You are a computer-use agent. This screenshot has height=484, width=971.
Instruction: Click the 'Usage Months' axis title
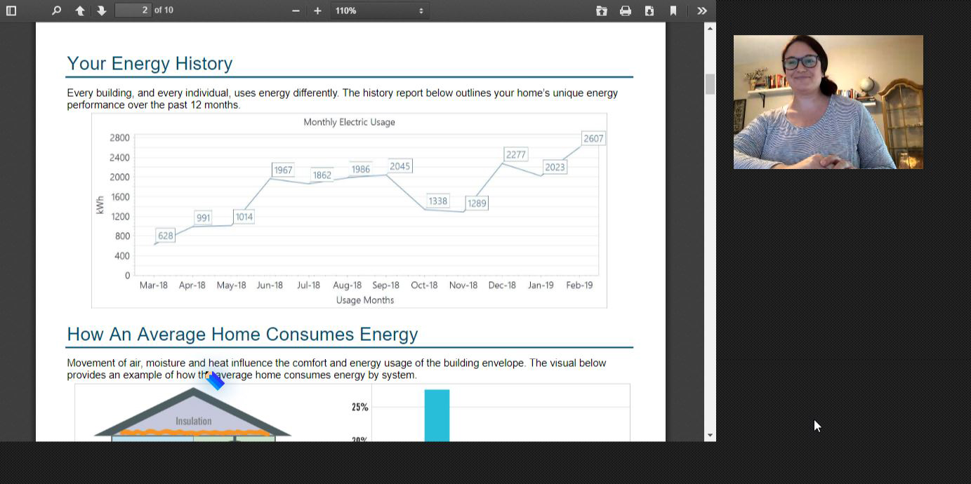[x=365, y=300]
